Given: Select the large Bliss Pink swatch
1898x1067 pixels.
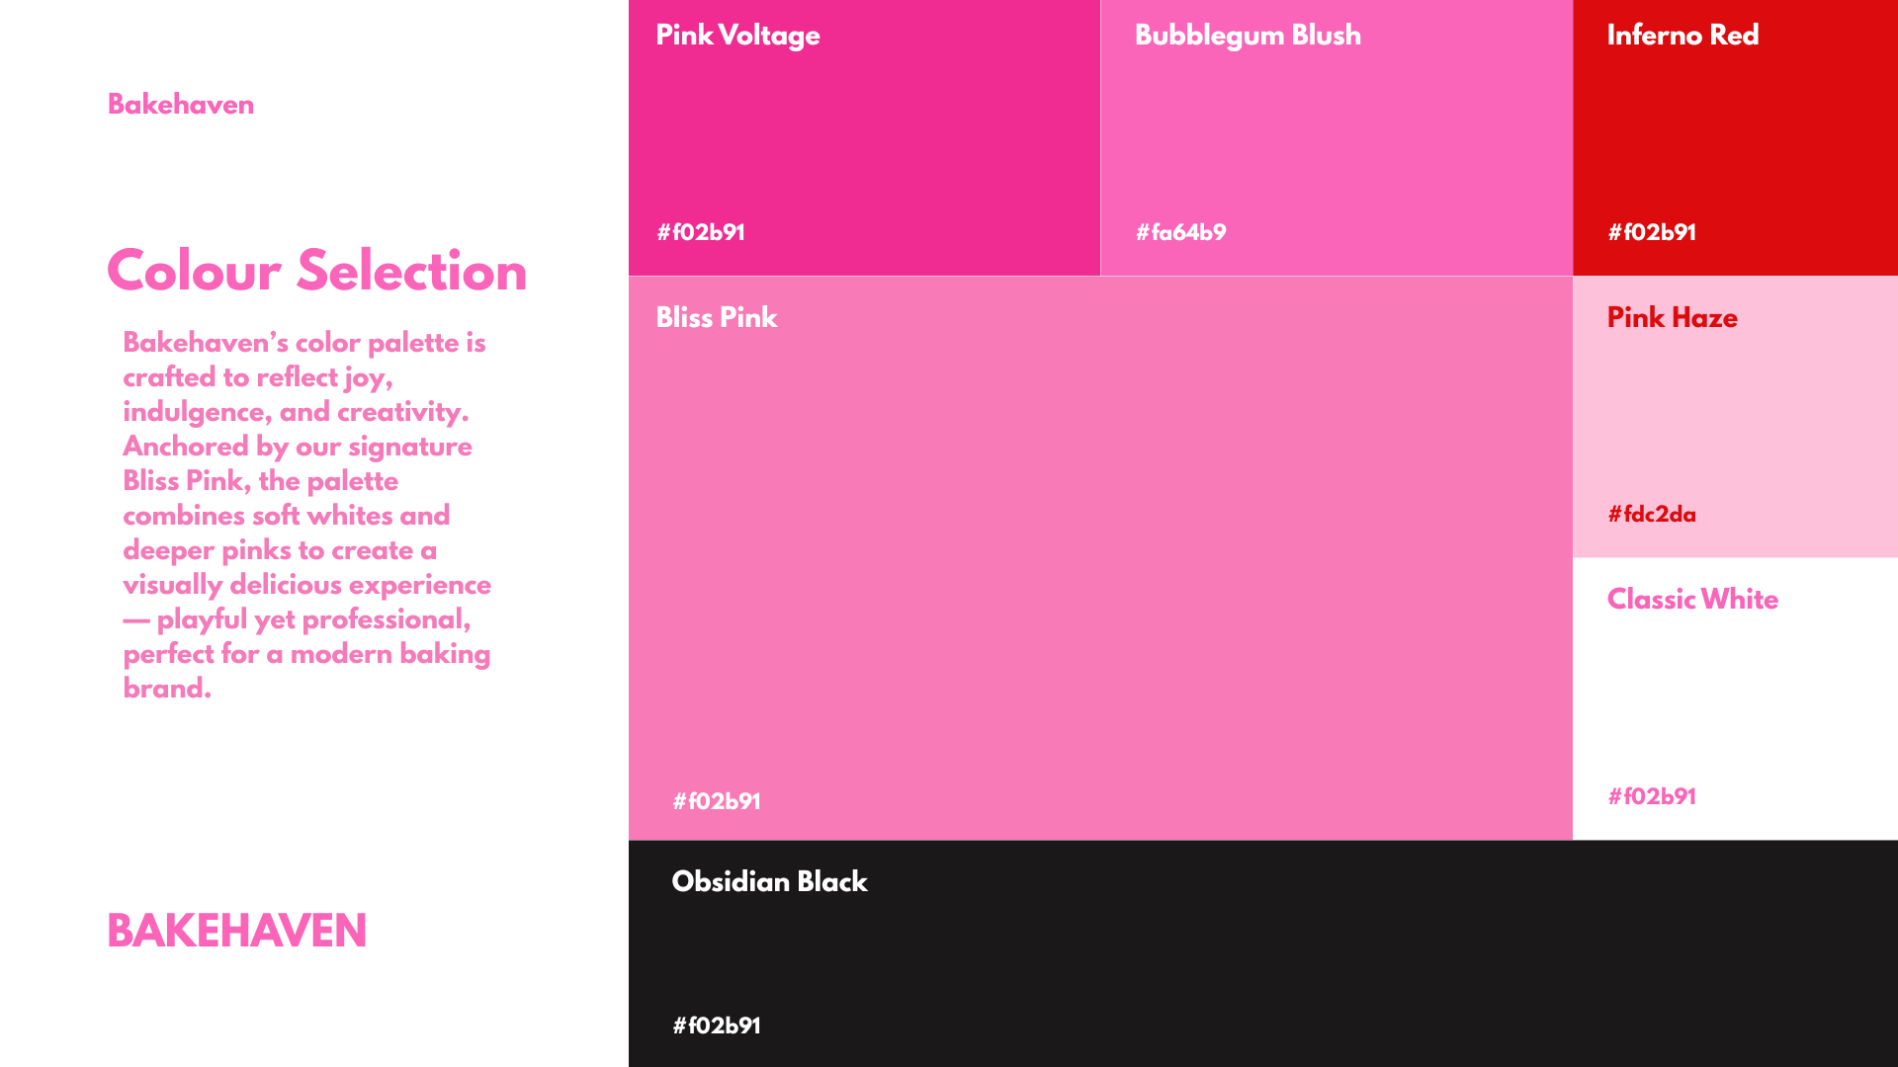Looking at the screenshot, I should tap(1099, 558).
